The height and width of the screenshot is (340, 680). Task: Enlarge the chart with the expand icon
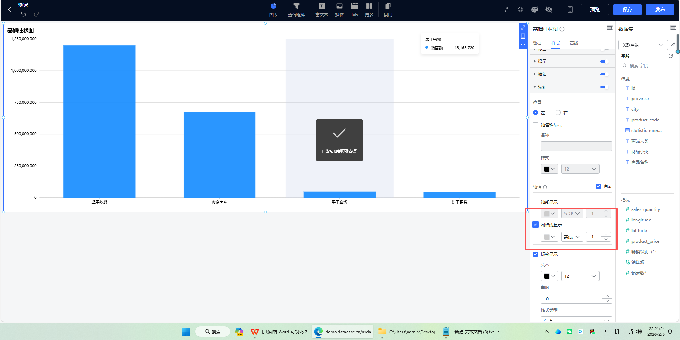523,28
